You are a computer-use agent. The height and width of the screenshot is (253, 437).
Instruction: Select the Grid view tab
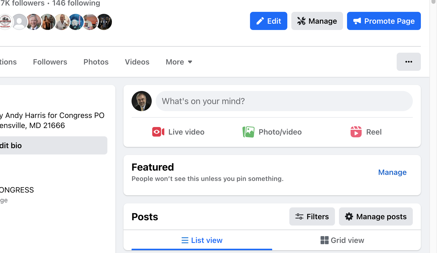pyautogui.click(x=342, y=240)
